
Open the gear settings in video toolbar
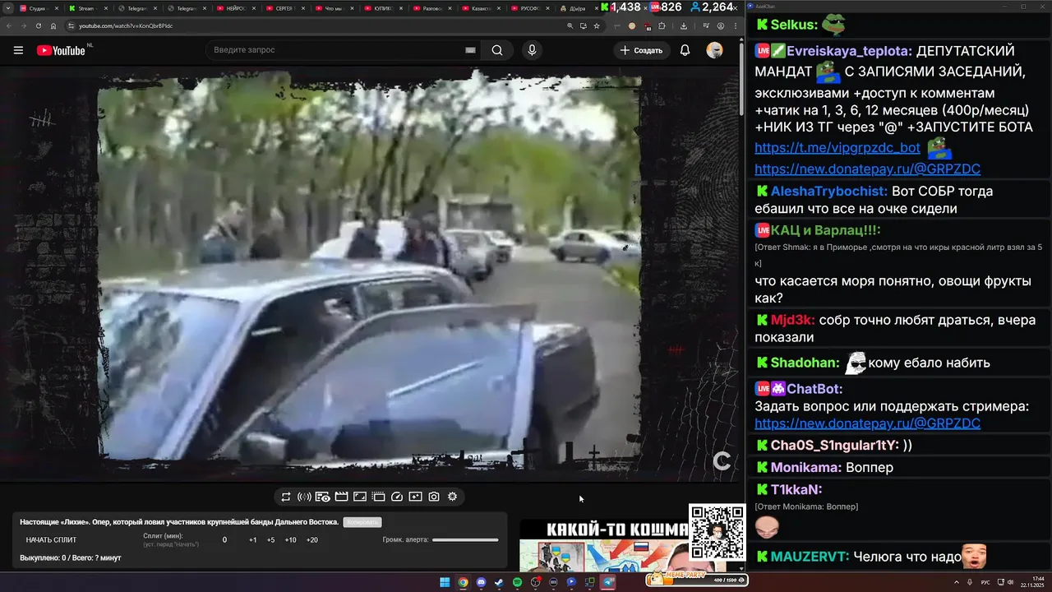tap(452, 497)
